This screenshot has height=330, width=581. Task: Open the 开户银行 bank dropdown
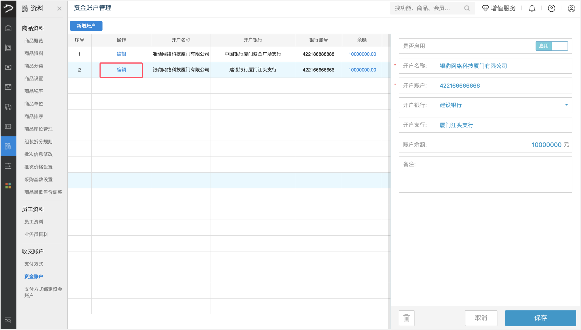[x=566, y=105]
